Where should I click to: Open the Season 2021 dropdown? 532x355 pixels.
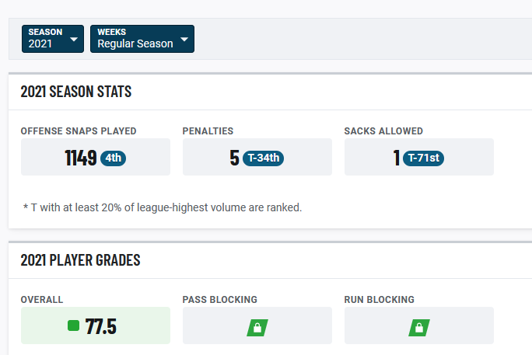(x=52, y=39)
